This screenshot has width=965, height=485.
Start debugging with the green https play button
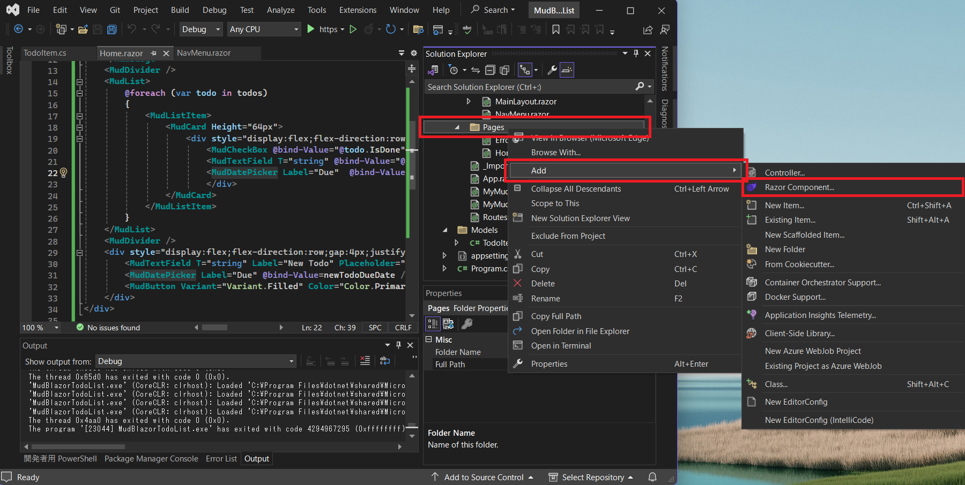pos(310,29)
